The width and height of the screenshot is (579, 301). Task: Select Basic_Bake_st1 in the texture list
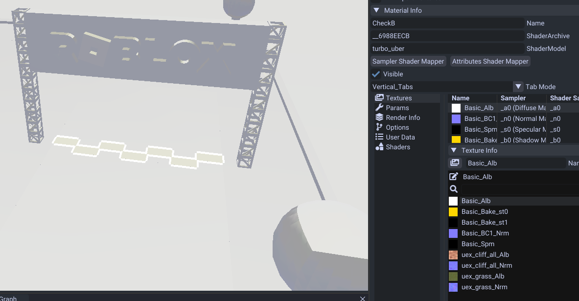(x=513, y=222)
